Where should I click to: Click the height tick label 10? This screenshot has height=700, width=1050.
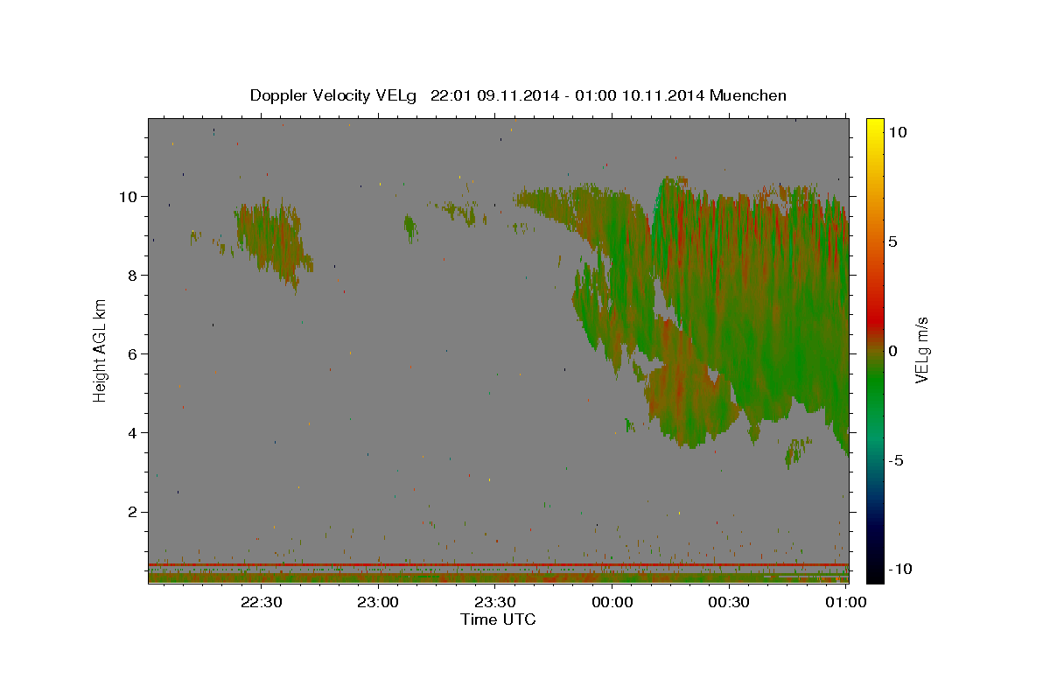pyautogui.click(x=128, y=196)
